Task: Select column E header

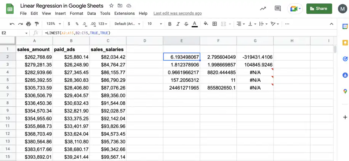Action: tap(181, 41)
